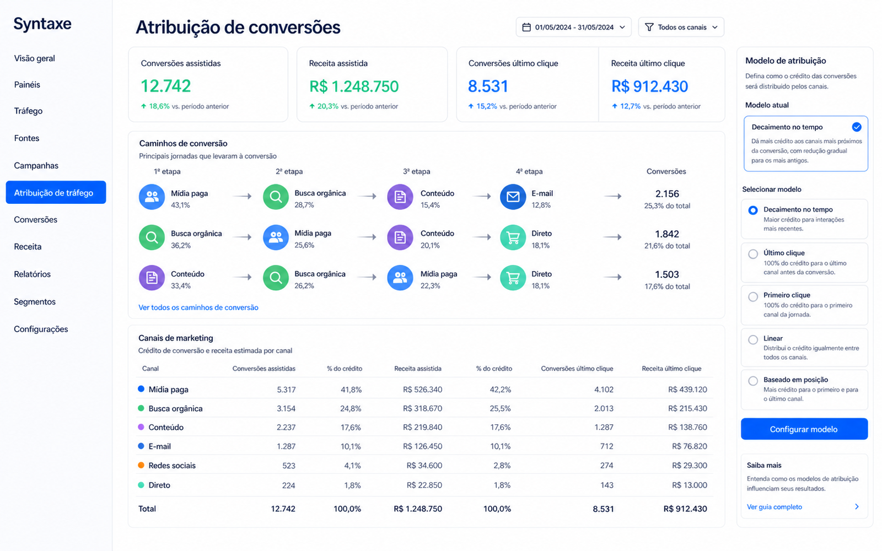This screenshot has width=882, height=551.
Task: Click the blue color dot for Mídia paga channel
Action: point(141,389)
